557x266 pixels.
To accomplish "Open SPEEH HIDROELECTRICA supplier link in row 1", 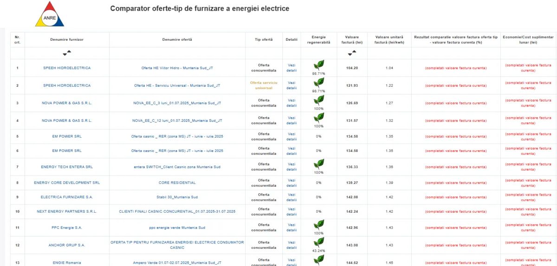I will coord(67,68).
